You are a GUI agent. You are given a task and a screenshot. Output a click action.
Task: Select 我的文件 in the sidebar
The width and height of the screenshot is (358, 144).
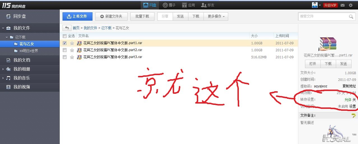(x=22, y=28)
